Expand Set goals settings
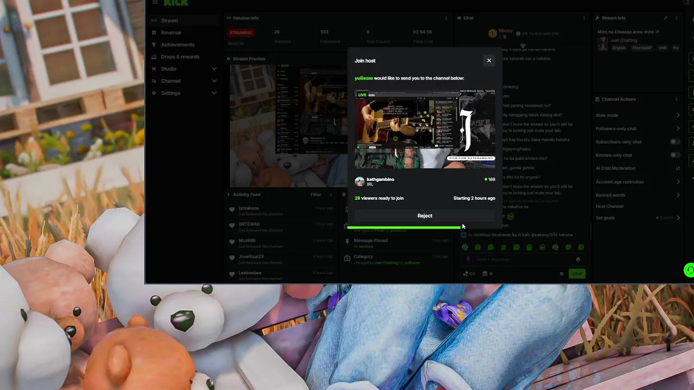 coord(638,218)
